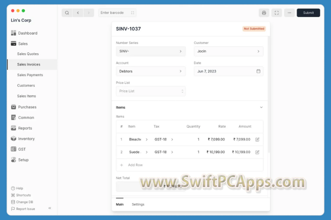
Task: Click the rate ₹ 7,099.00 in row 1
Action: coord(216,139)
